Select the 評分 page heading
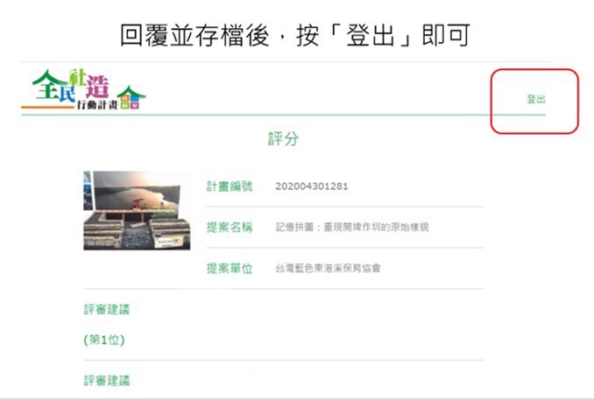The image size is (594, 400). [x=283, y=139]
